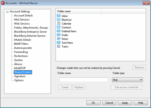Click the Cancel button
Viewport: 151px width, 108px height.
click(109, 103)
